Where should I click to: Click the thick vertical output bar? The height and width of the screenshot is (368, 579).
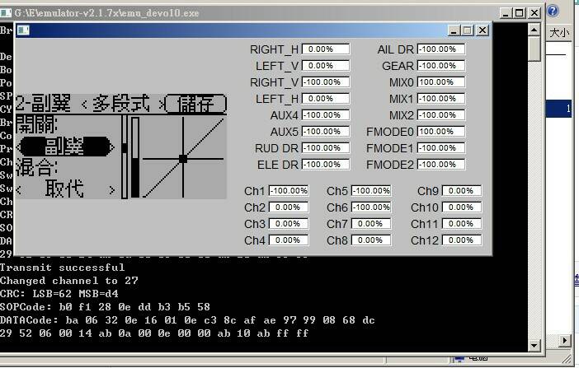(135, 157)
